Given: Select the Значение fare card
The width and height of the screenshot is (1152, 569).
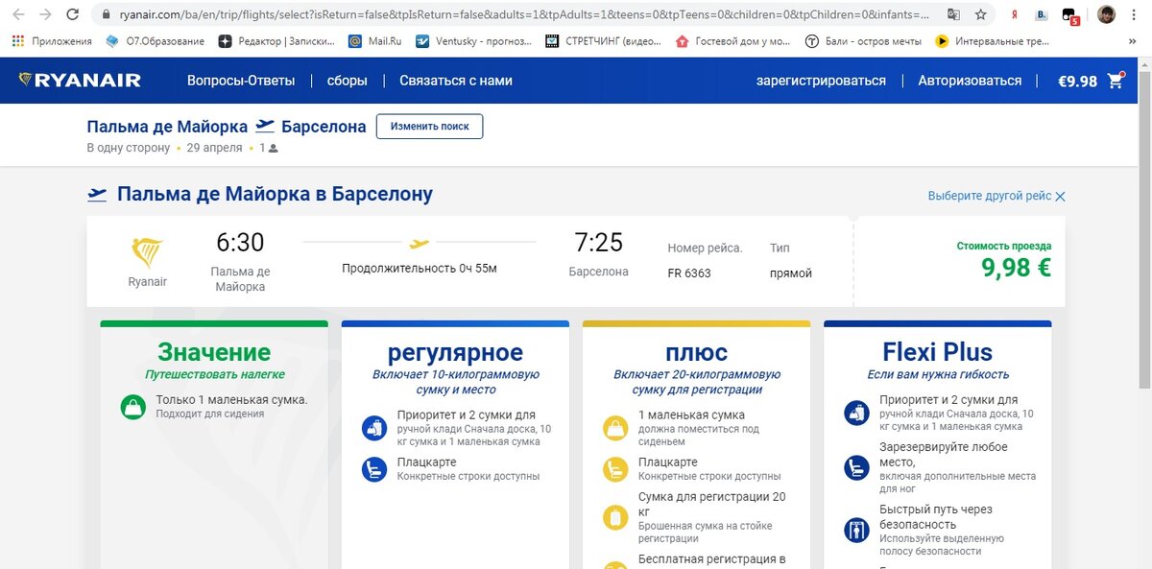Looking at the screenshot, I should (x=214, y=444).
